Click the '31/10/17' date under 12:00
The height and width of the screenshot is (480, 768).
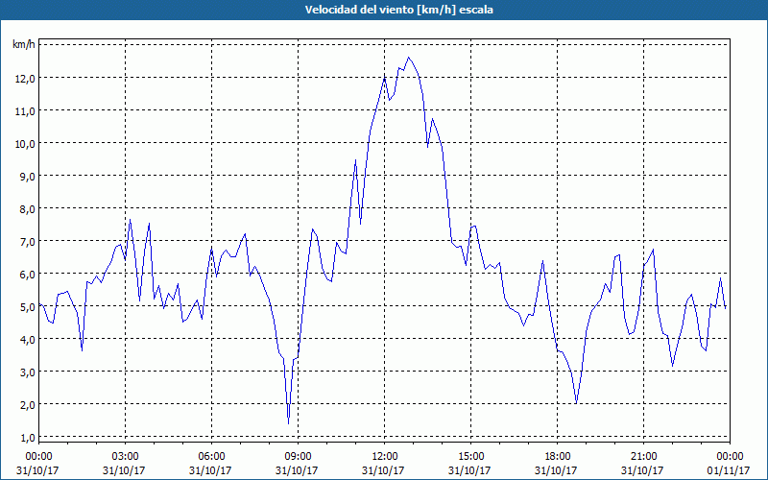[x=383, y=470]
